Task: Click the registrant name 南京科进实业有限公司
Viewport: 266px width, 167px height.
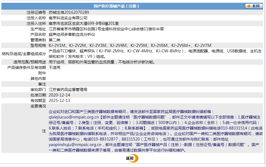Action: point(68,18)
